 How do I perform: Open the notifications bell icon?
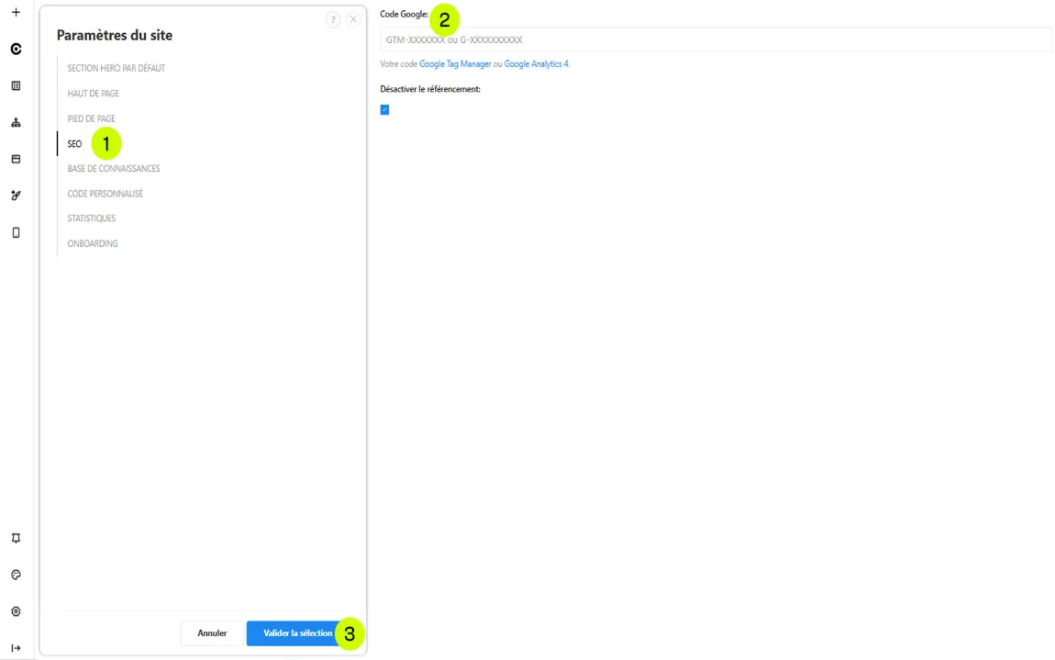pyautogui.click(x=16, y=538)
